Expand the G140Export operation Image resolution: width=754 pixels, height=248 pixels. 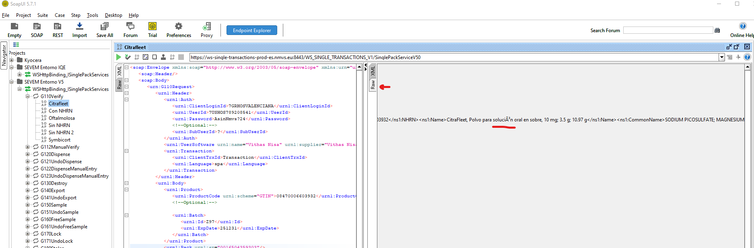click(x=28, y=191)
